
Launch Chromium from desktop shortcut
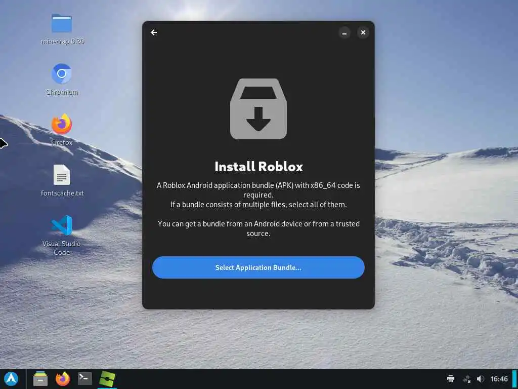(x=62, y=80)
